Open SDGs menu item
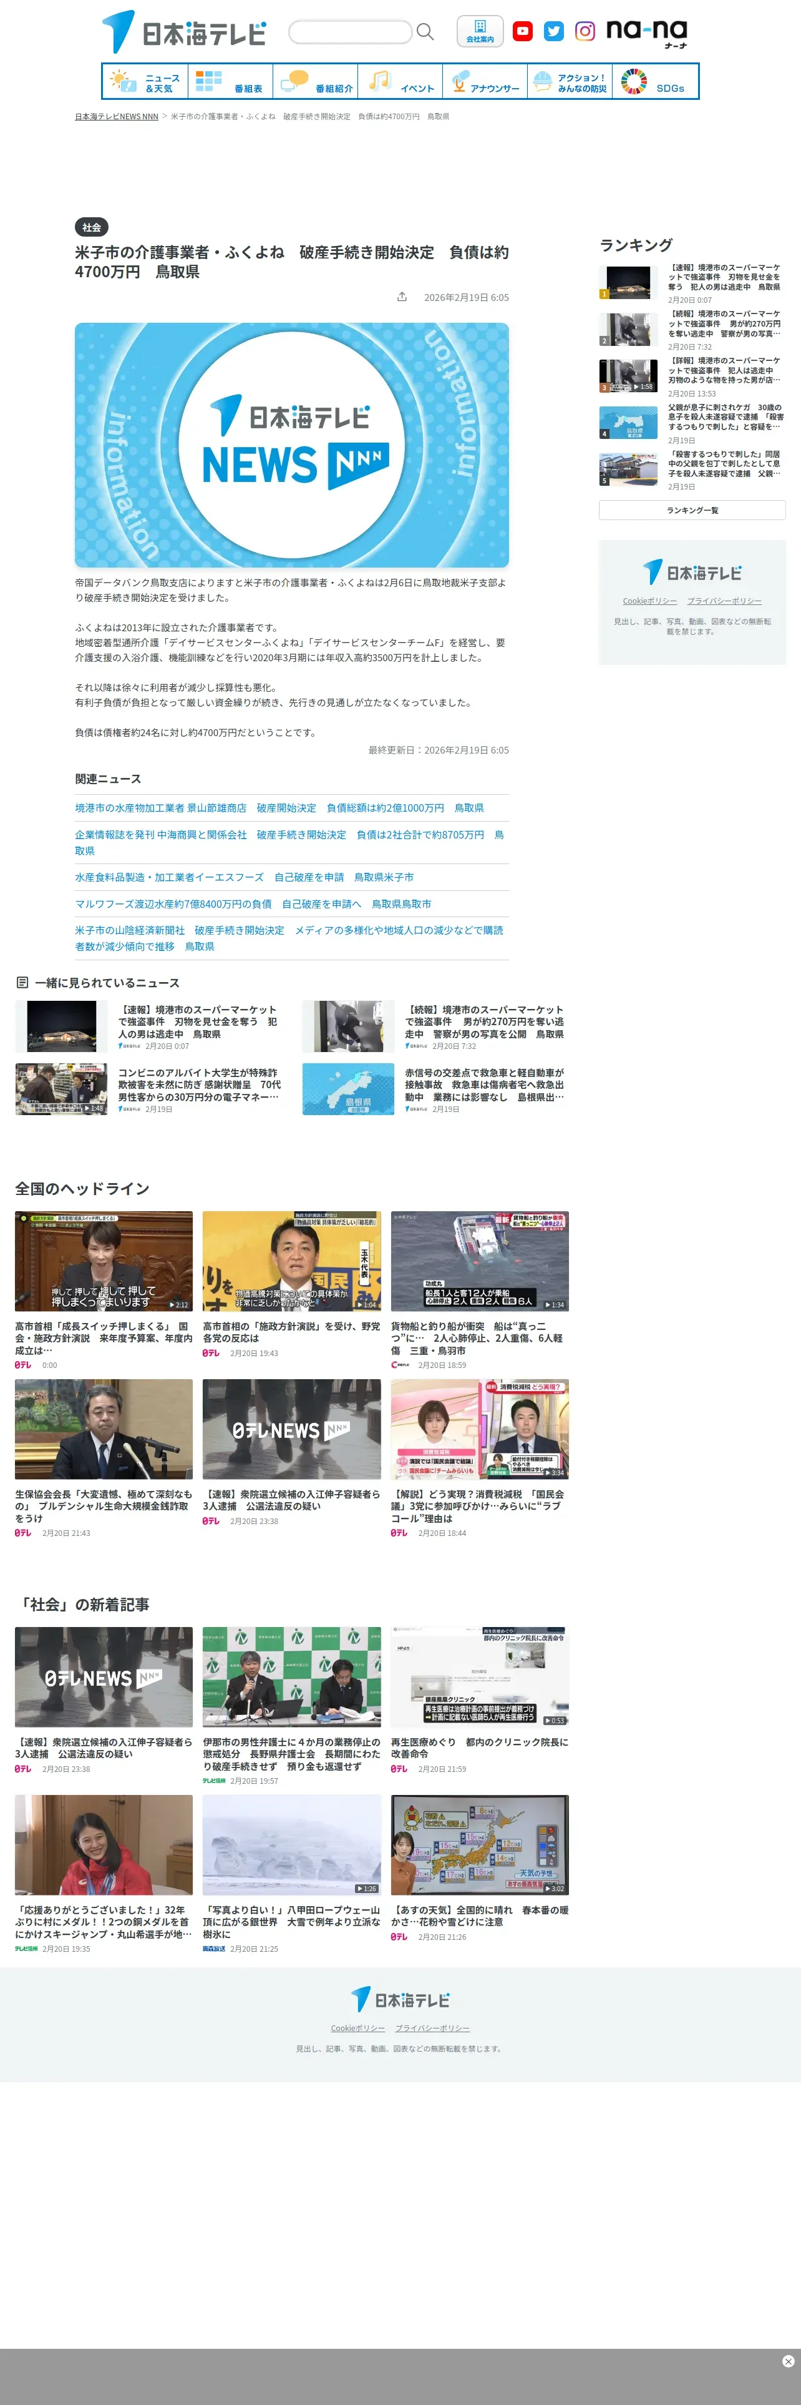 pos(654,82)
